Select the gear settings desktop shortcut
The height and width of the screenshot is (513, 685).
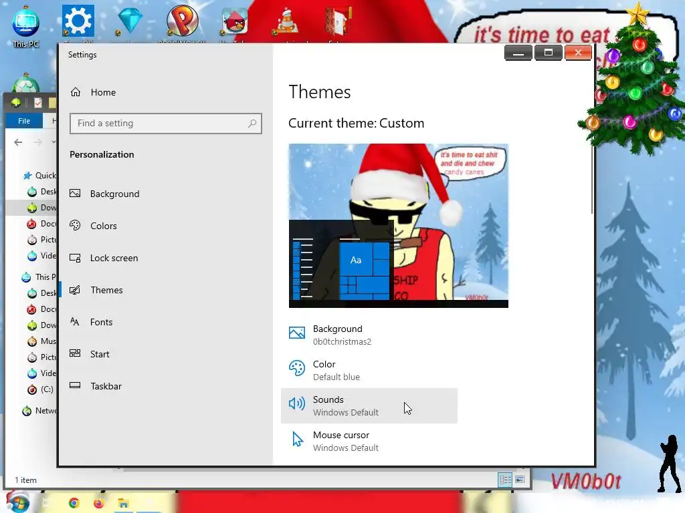click(x=78, y=22)
